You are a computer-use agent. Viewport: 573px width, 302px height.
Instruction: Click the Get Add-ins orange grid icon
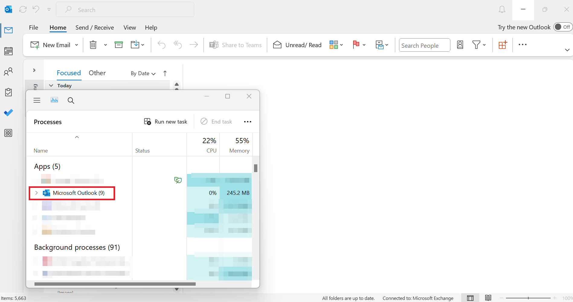pyautogui.click(x=503, y=45)
